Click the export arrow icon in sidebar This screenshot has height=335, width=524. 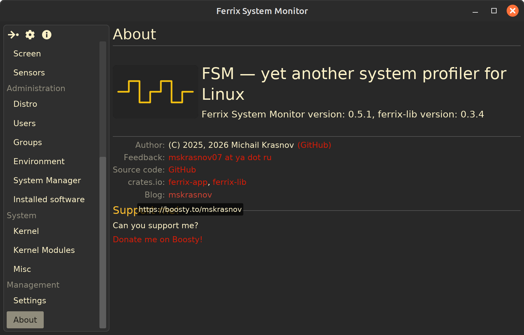pyautogui.click(x=13, y=35)
